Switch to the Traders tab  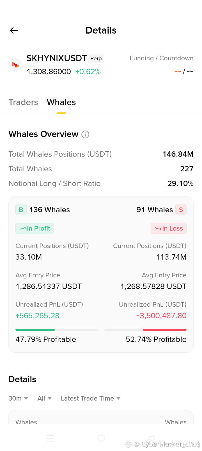(x=23, y=102)
